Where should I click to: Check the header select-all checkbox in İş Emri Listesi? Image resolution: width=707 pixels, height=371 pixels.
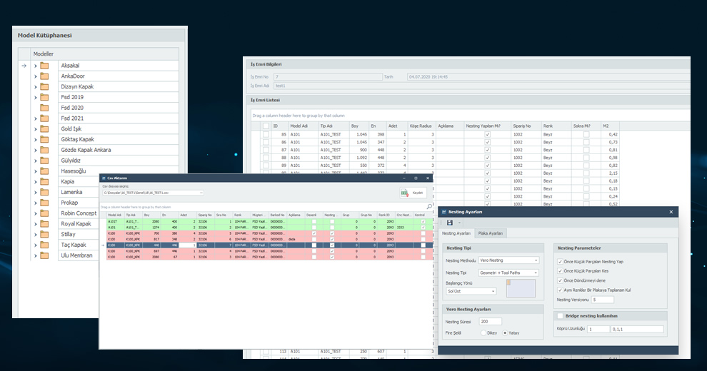266,126
